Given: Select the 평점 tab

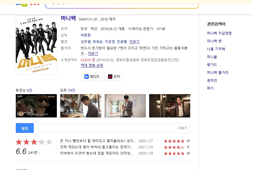Looking at the screenshot, I should coord(25,128).
